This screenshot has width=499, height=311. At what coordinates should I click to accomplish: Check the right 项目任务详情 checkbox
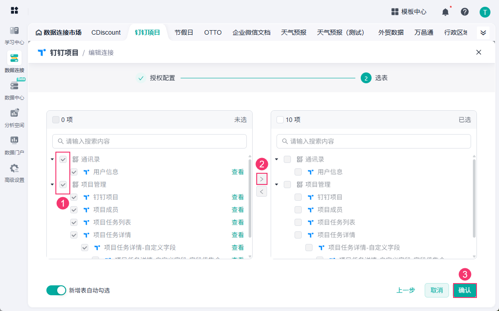coord(298,235)
